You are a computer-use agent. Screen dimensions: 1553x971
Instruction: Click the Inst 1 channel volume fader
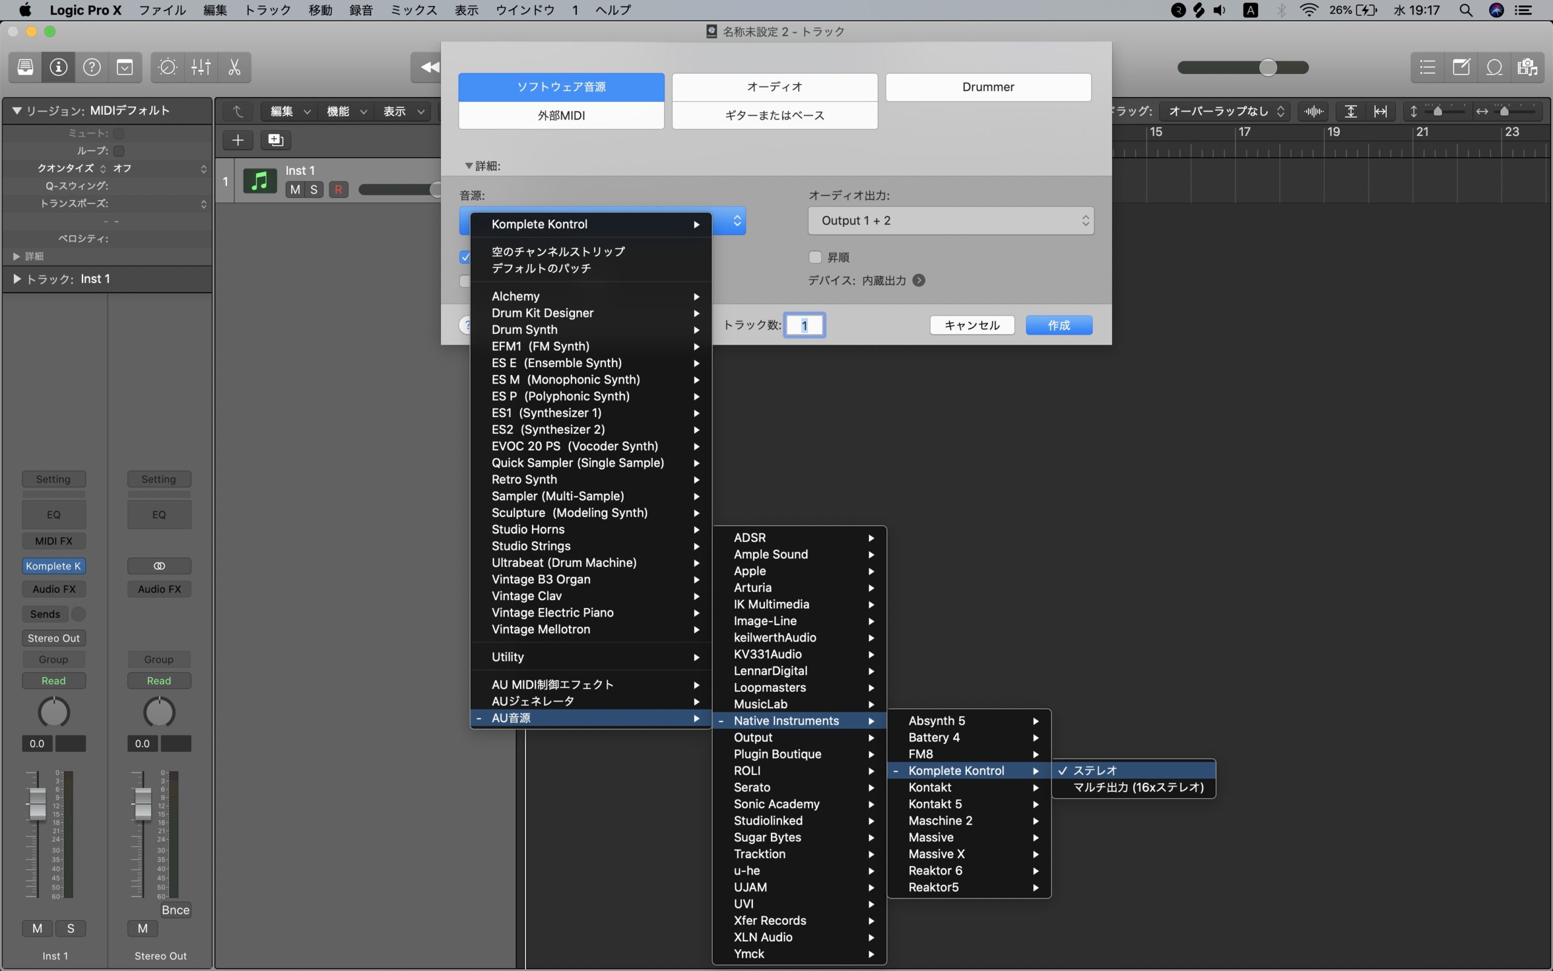click(x=37, y=804)
